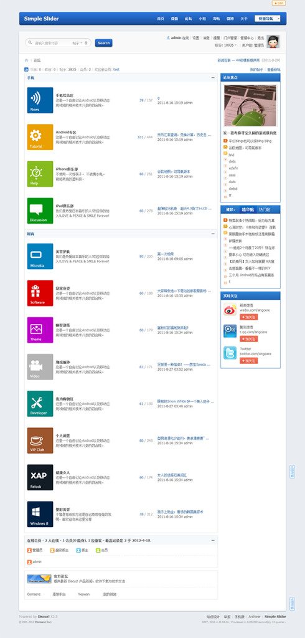Collapse the online members panel
Viewport: 305px width, 638px height.
click(x=213, y=540)
